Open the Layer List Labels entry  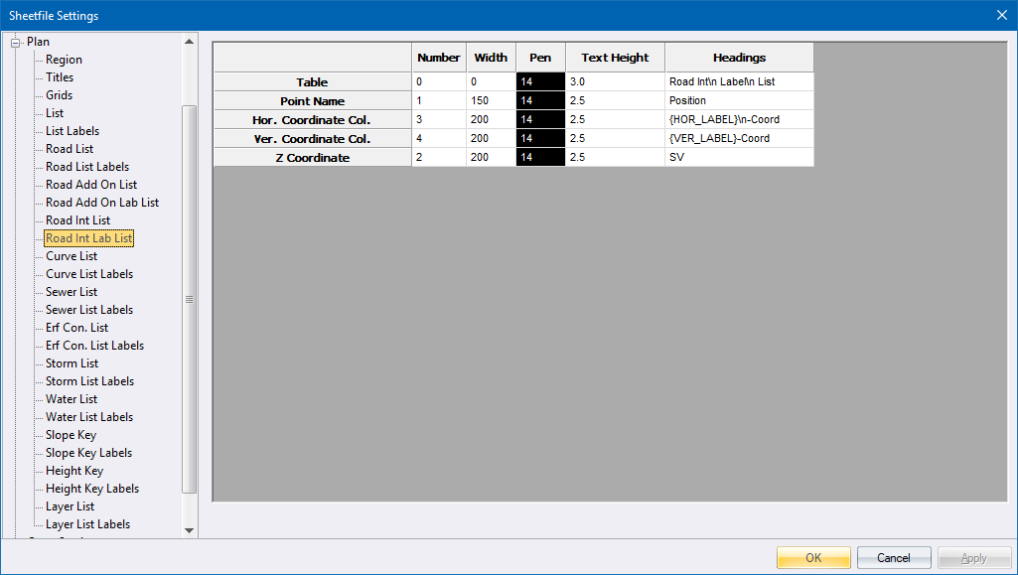[87, 524]
